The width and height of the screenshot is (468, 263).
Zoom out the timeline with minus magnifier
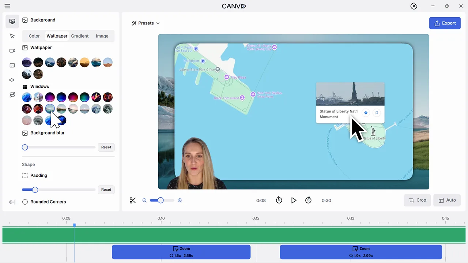click(x=144, y=200)
